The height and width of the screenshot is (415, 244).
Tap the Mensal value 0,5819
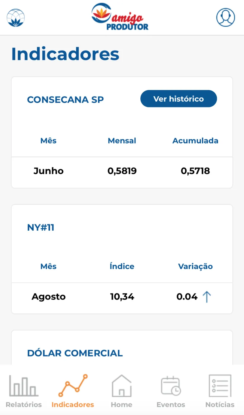tap(122, 171)
